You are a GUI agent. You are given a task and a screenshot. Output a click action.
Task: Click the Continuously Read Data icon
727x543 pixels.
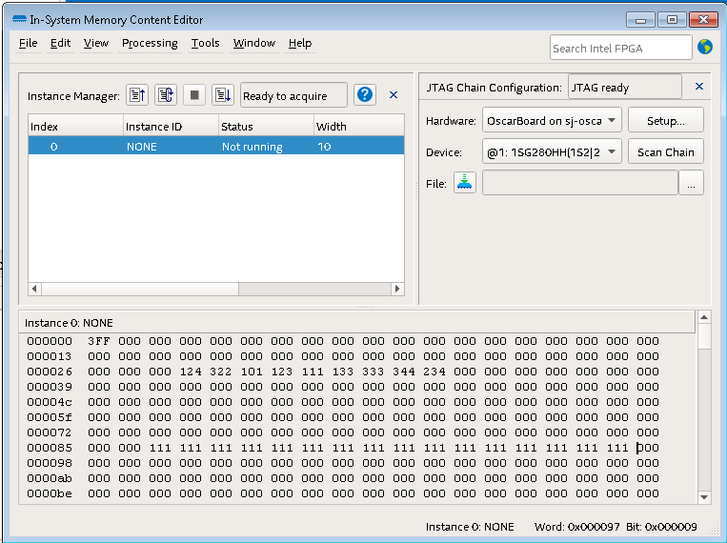pyautogui.click(x=166, y=95)
